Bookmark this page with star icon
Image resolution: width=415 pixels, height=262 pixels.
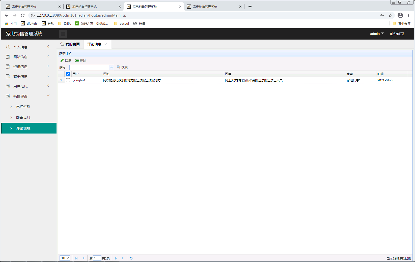point(390,15)
